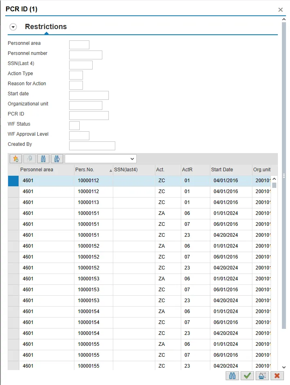Click the Find Next binoculars icon
This screenshot has width=290, height=385.
pos(57,159)
